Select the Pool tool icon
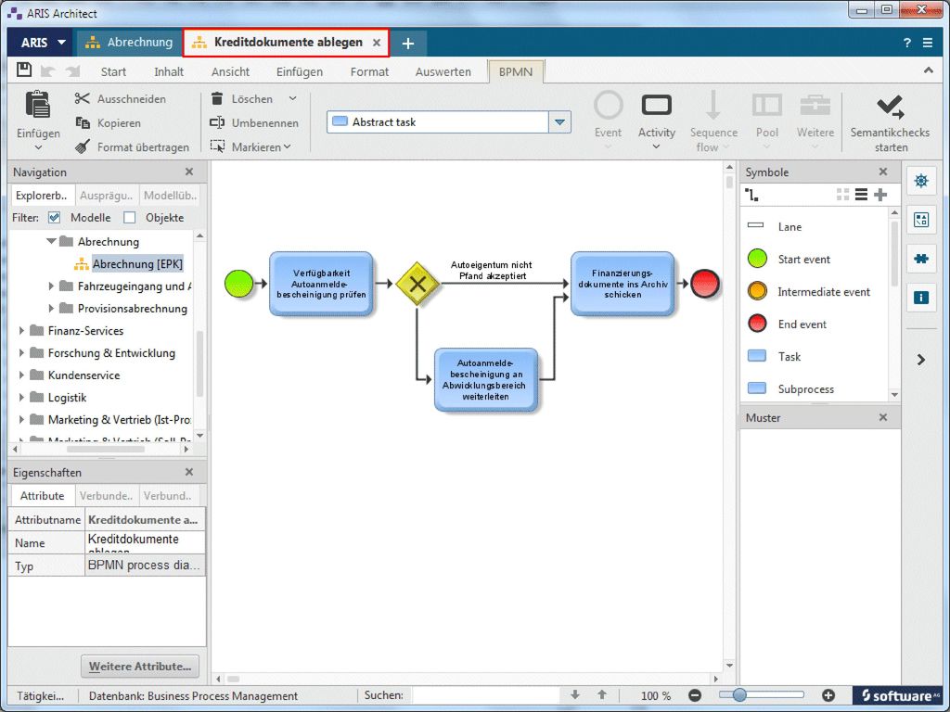This screenshot has width=950, height=712. (x=767, y=106)
